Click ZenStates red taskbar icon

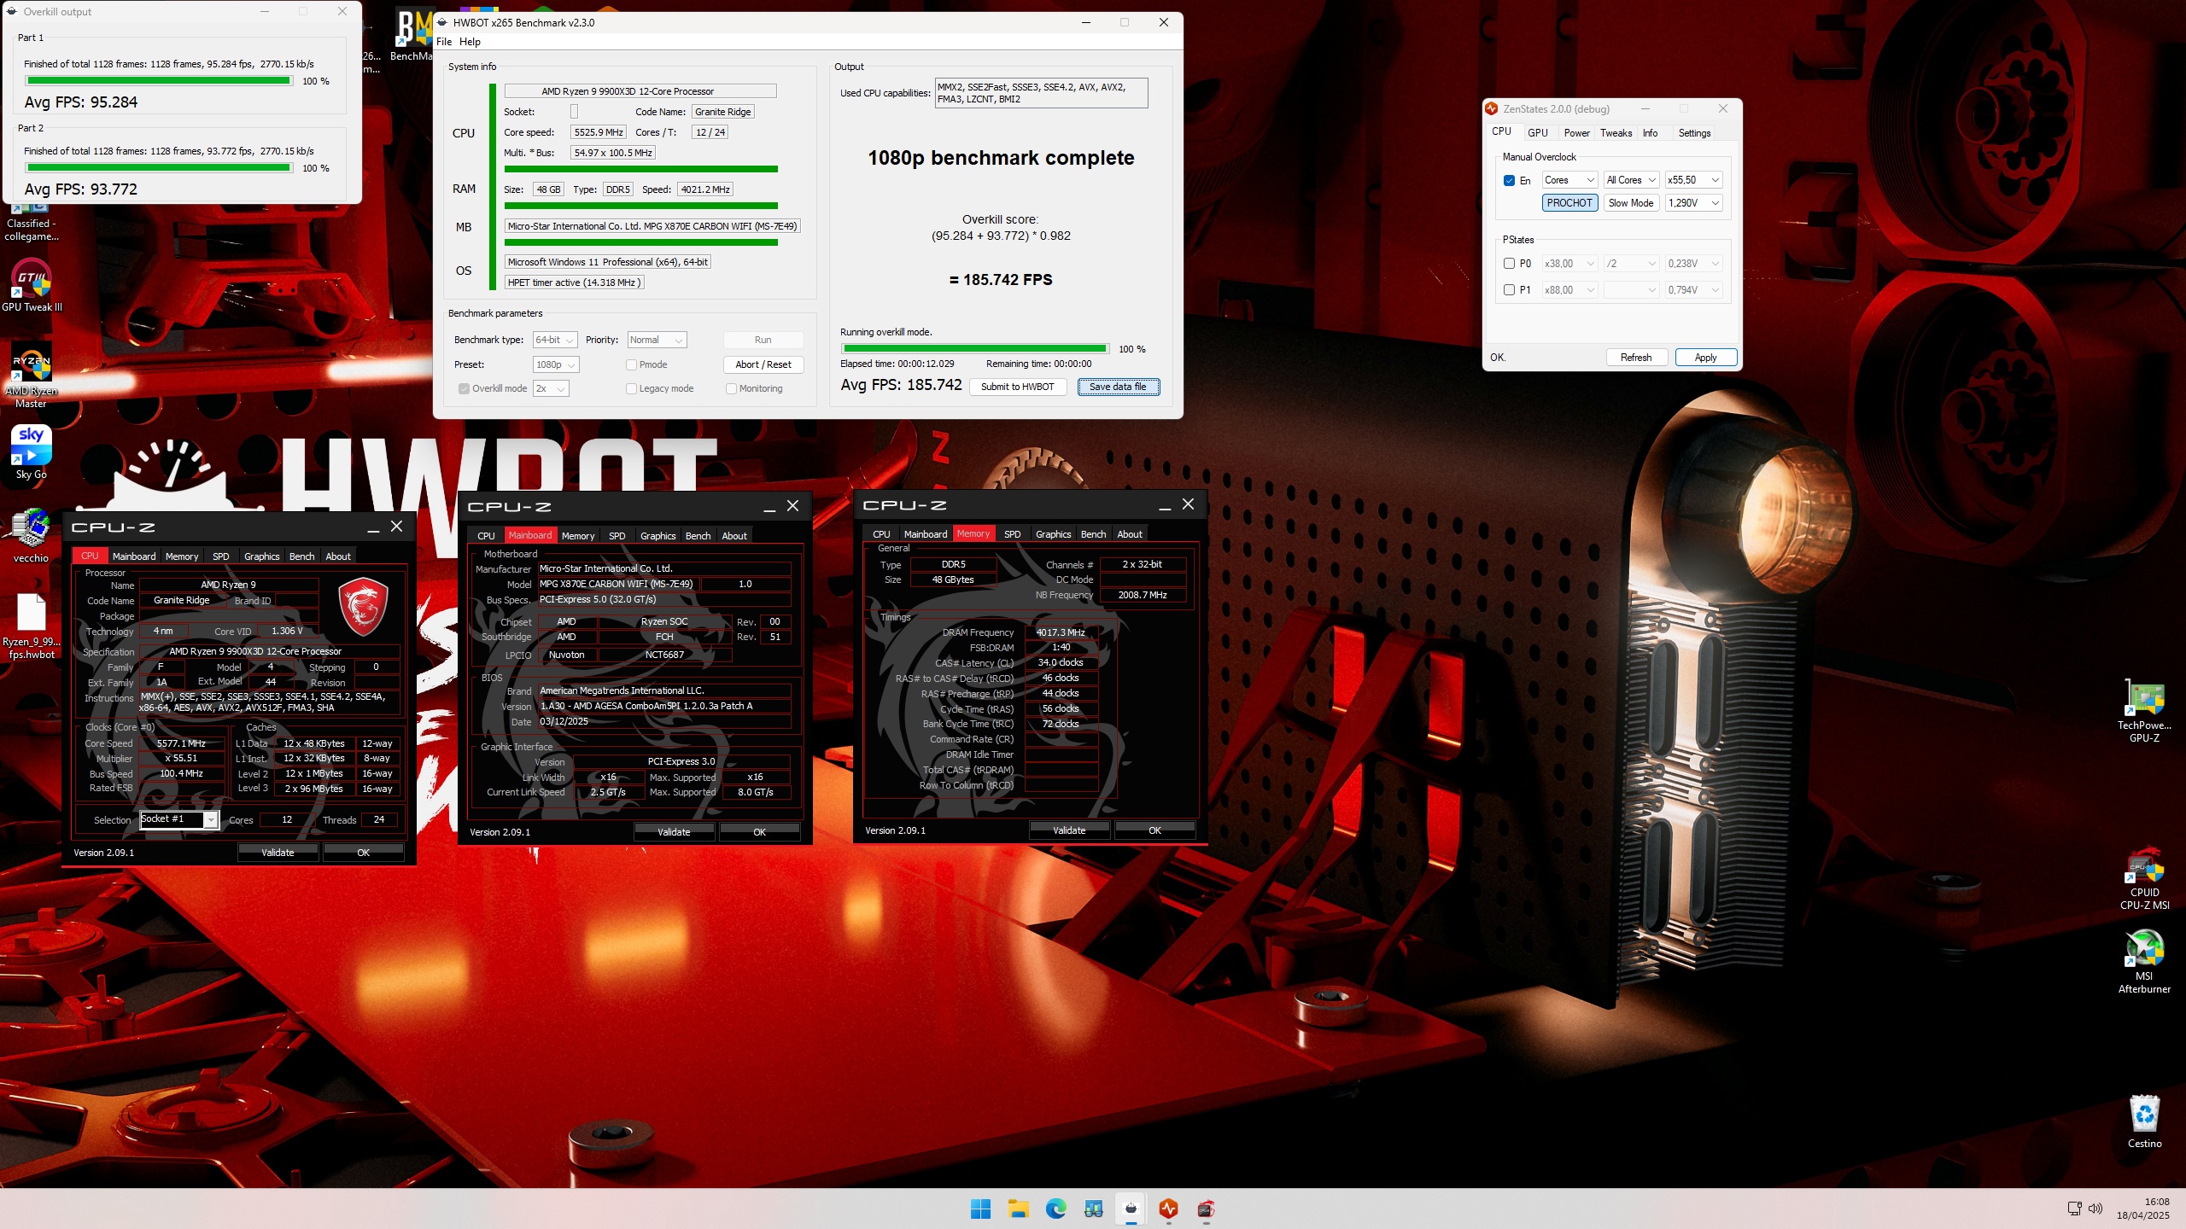coord(1168,1209)
